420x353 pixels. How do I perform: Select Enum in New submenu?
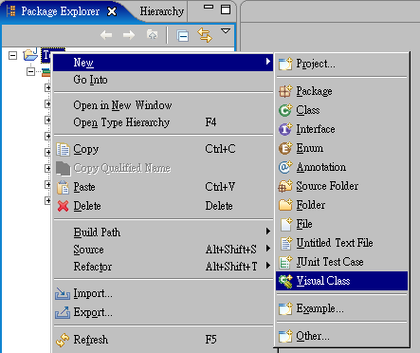pos(342,148)
